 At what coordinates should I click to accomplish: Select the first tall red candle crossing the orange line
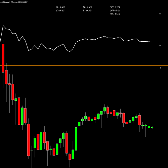3,58
